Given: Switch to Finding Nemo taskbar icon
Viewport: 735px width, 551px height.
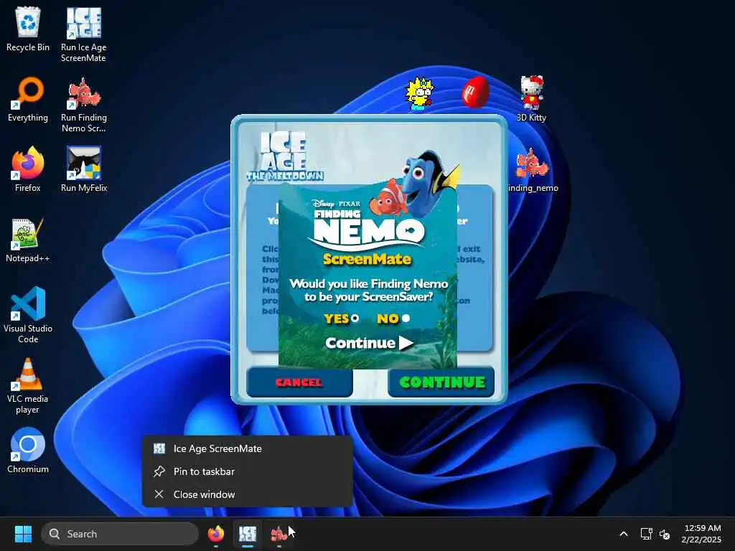Looking at the screenshot, I should click(x=279, y=534).
